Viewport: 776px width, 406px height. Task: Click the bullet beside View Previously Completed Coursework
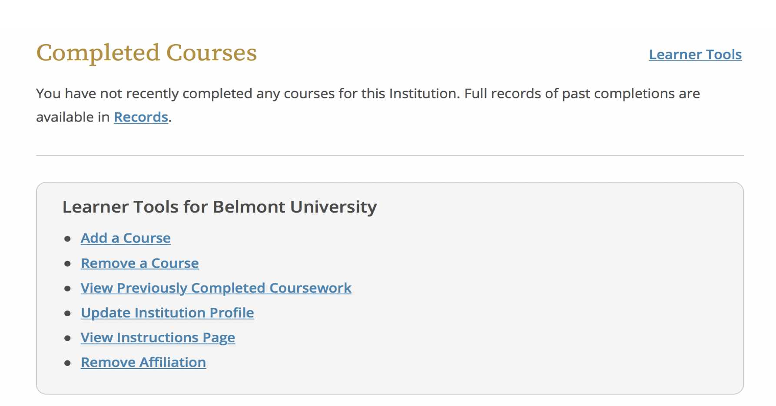[67, 288]
